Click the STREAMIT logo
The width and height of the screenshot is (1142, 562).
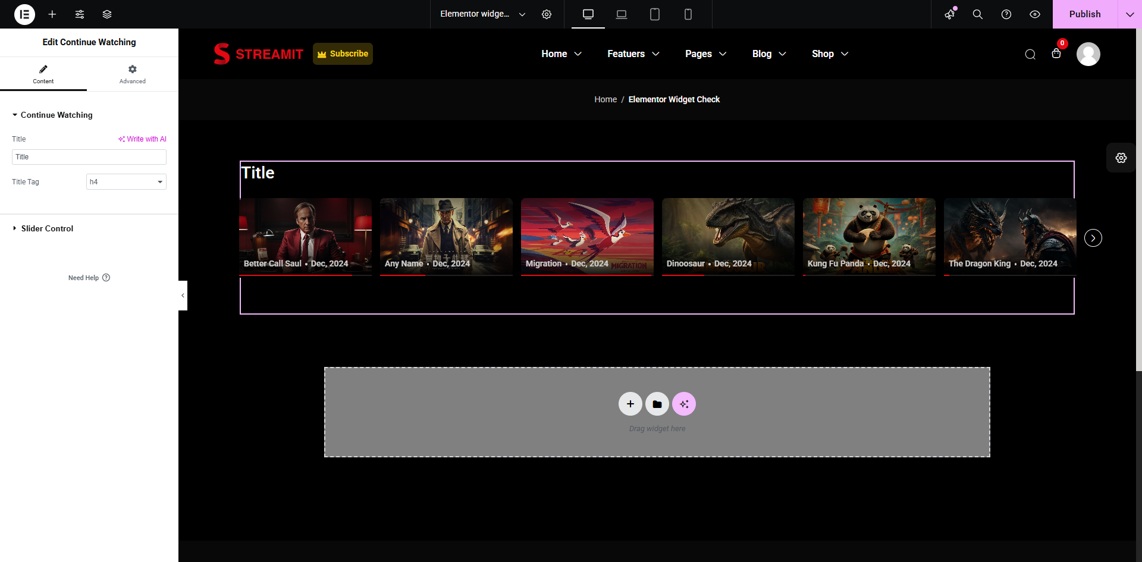[x=259, y=54]
